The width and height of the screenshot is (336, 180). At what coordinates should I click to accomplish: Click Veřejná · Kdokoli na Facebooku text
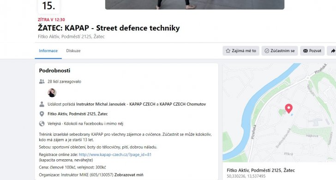[85, 124]
